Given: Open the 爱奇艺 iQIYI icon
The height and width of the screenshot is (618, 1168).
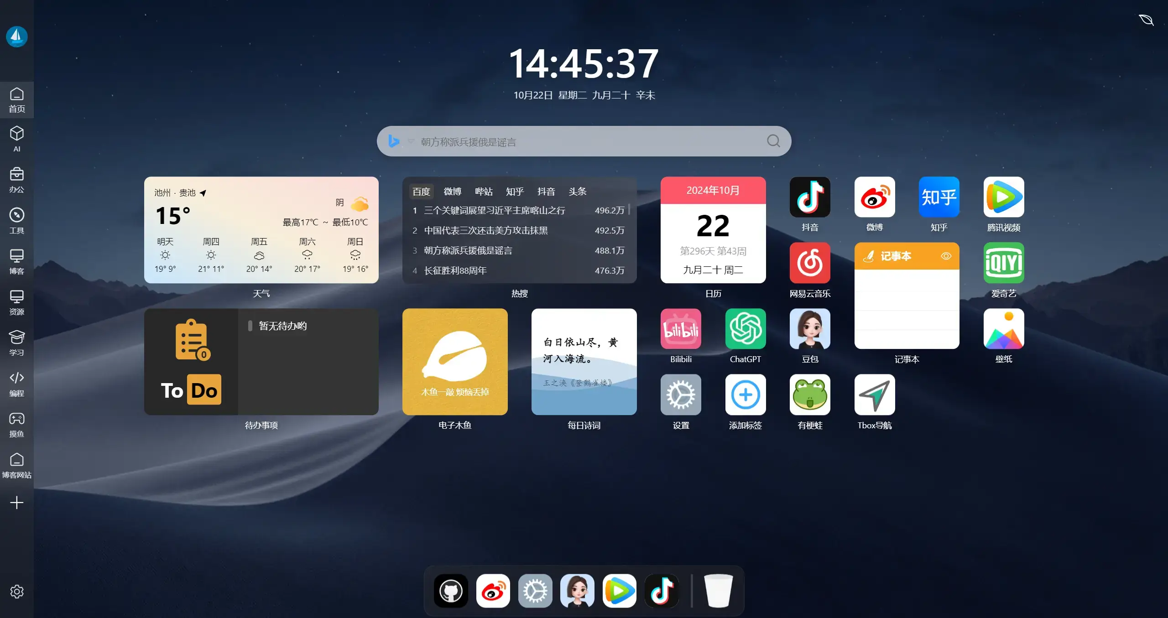Looking at the screenshot, I should [x=1003, y=263].
